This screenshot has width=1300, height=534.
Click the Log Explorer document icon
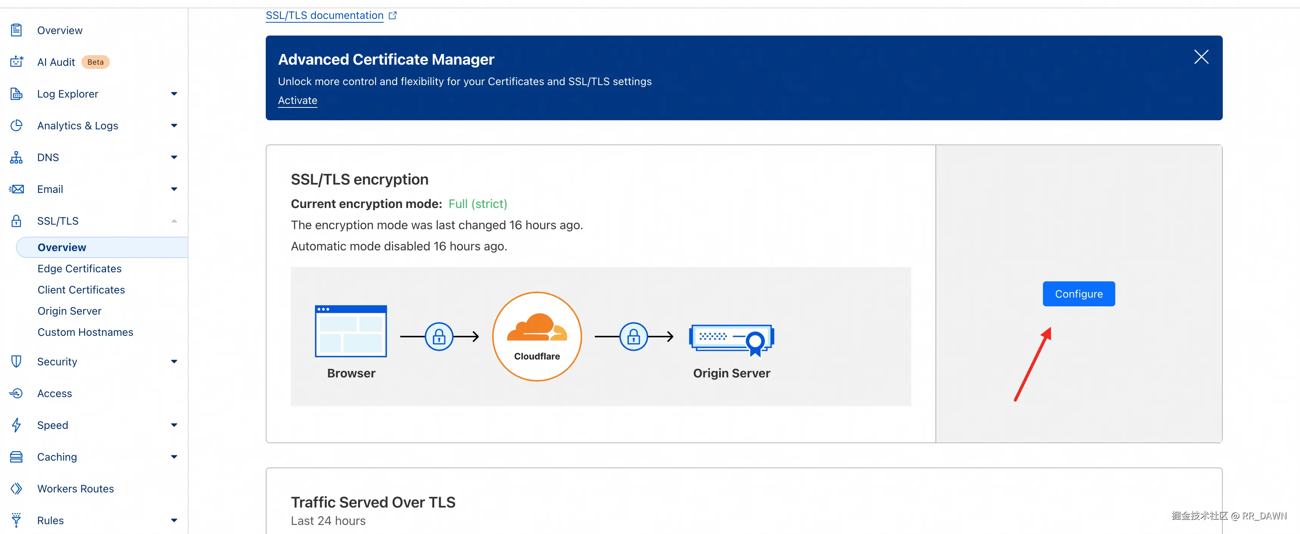click(16, 94)
